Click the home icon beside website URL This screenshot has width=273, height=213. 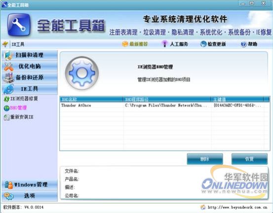pos(203,207)
